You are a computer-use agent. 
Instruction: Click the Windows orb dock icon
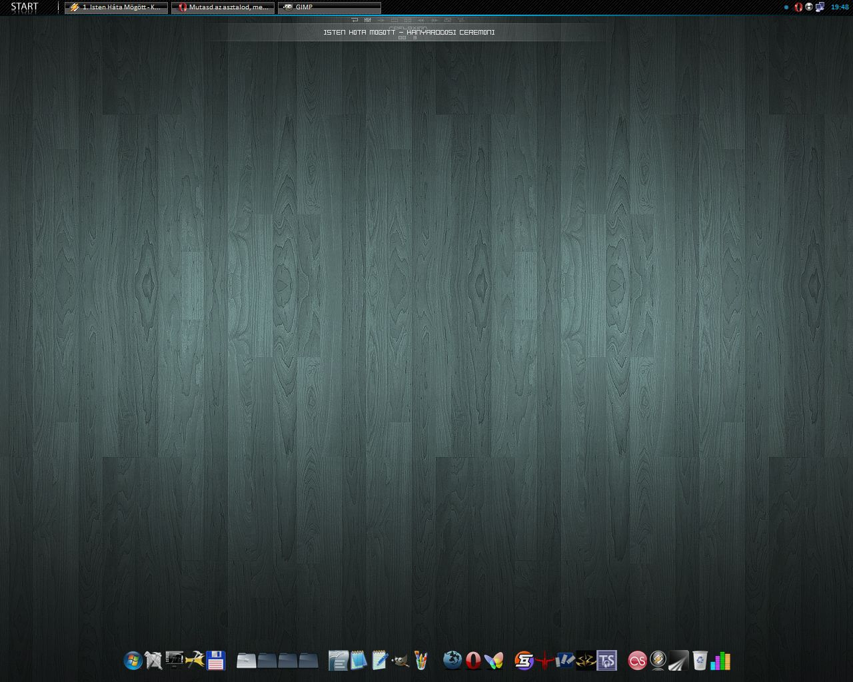click(133, 661)
